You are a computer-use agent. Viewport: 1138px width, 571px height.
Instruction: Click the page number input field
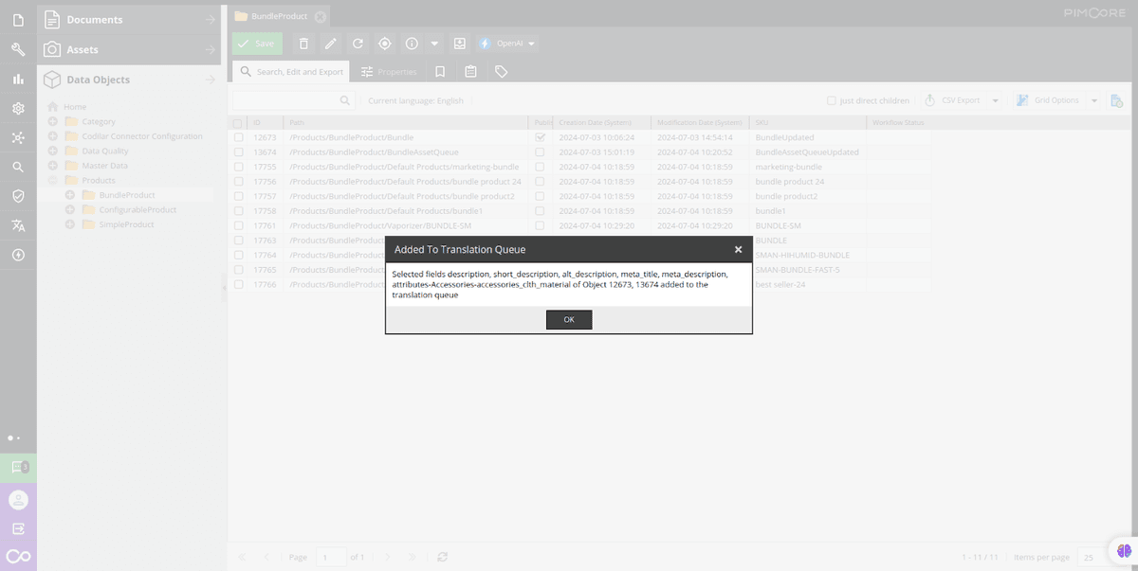point(331,557)
